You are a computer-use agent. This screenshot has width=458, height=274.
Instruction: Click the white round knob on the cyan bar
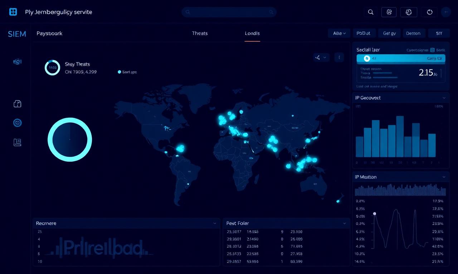(366, 59)
